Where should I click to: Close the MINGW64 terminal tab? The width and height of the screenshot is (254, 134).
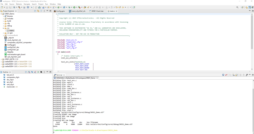click(97, 78)
